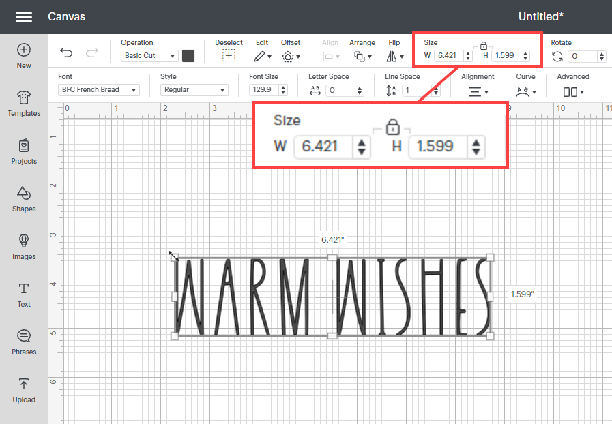The width and height of the screenshot is (612, 424).
Task: Select the WARM WISHES text object
Action: [x=332, y=297]
